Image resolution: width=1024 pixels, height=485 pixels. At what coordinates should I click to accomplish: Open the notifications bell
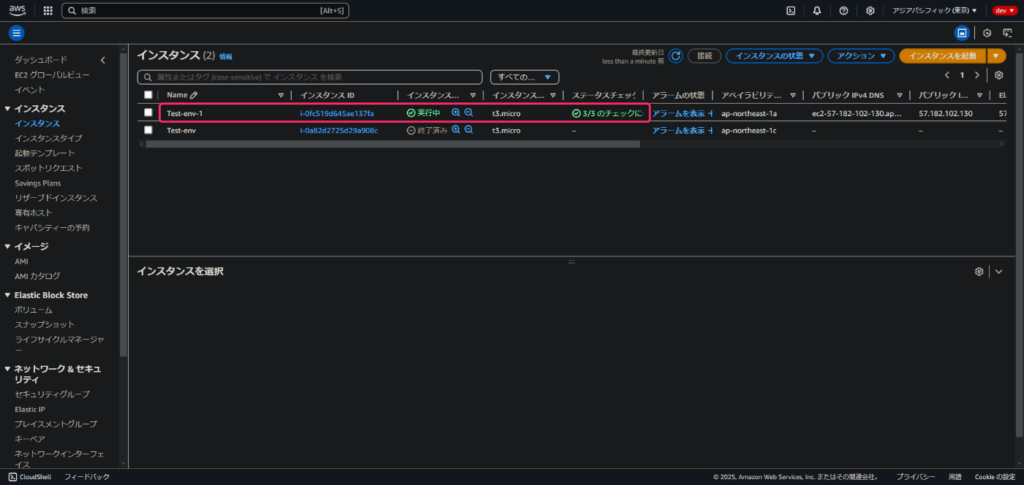(x=817, y=10)
